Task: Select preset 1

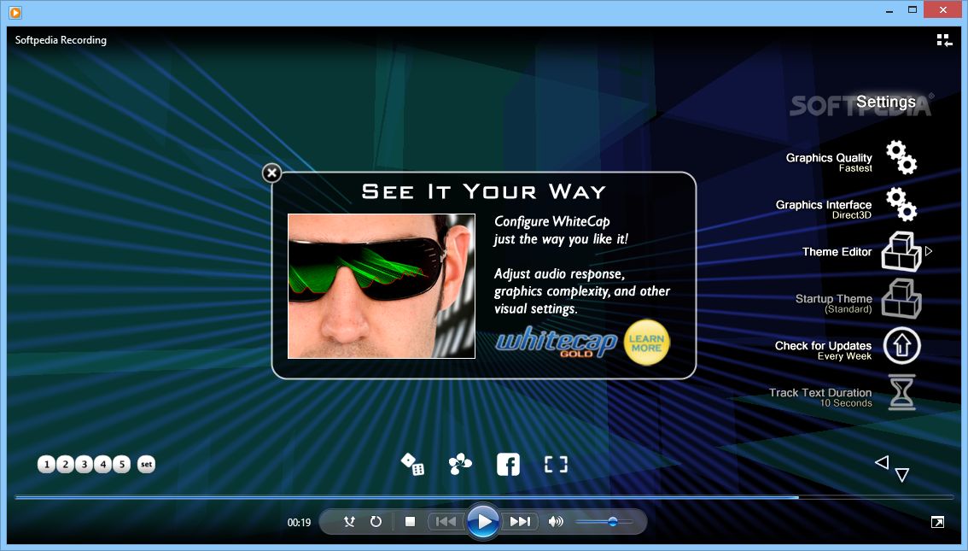Action: (x=46, y=464)
